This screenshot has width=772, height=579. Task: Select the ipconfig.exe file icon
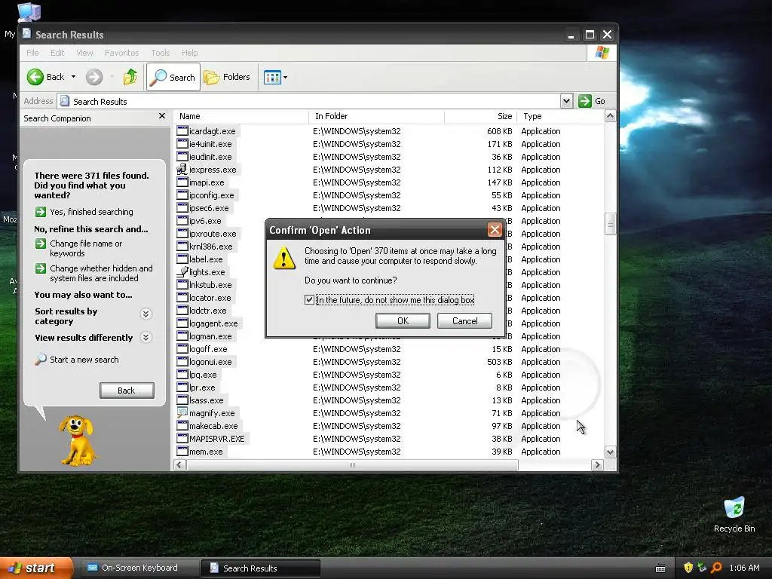coord(182,195)
